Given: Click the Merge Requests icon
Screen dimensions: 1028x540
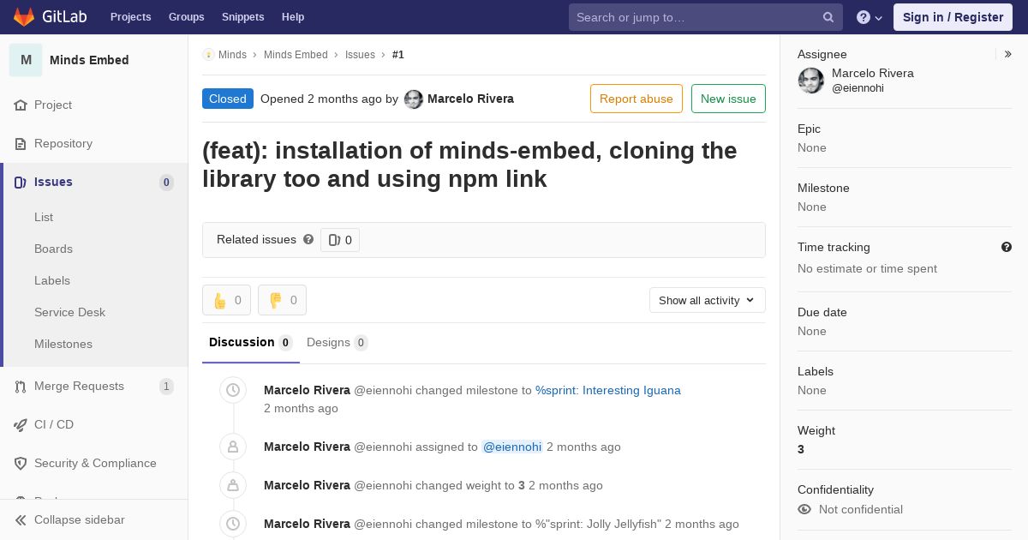Looking at the screenshot, I should coord(21,386).
